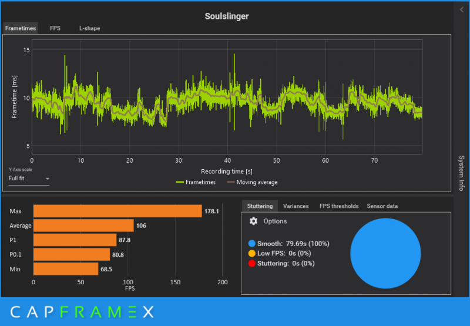
Task: Click the CapFrameX logo
Action: click(x=82, y=312)
